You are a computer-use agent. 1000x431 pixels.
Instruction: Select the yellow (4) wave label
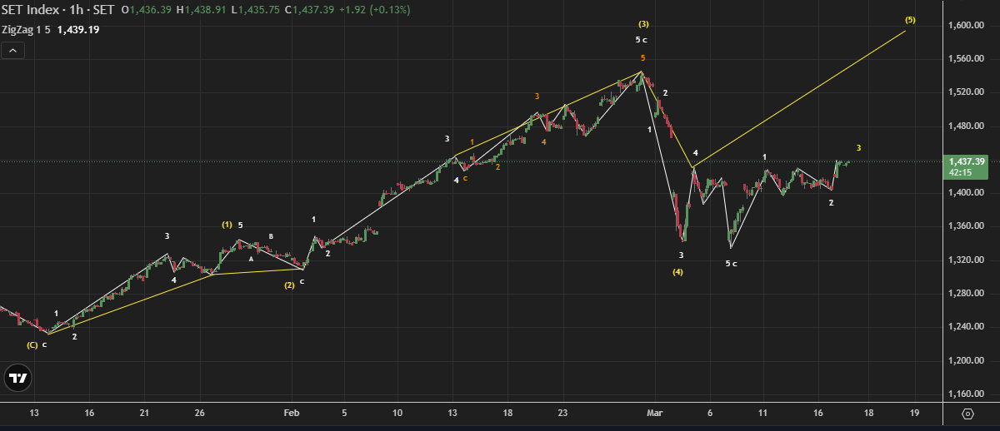tap(677, 271)
